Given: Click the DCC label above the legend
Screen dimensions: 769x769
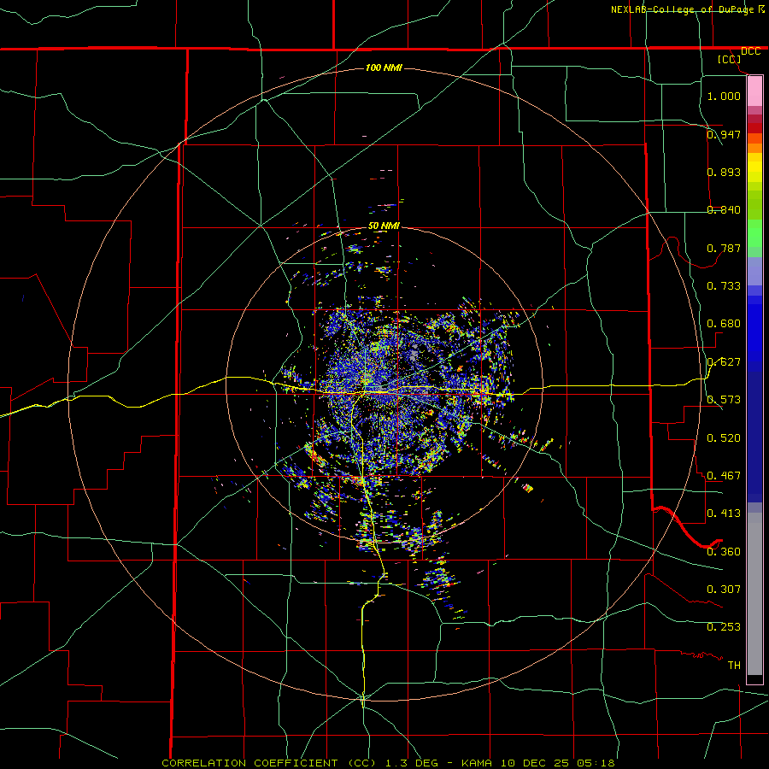Looking at the screenshot, I should pos(750,51).
